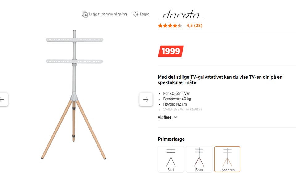Choose the Brun color variant

199,159
